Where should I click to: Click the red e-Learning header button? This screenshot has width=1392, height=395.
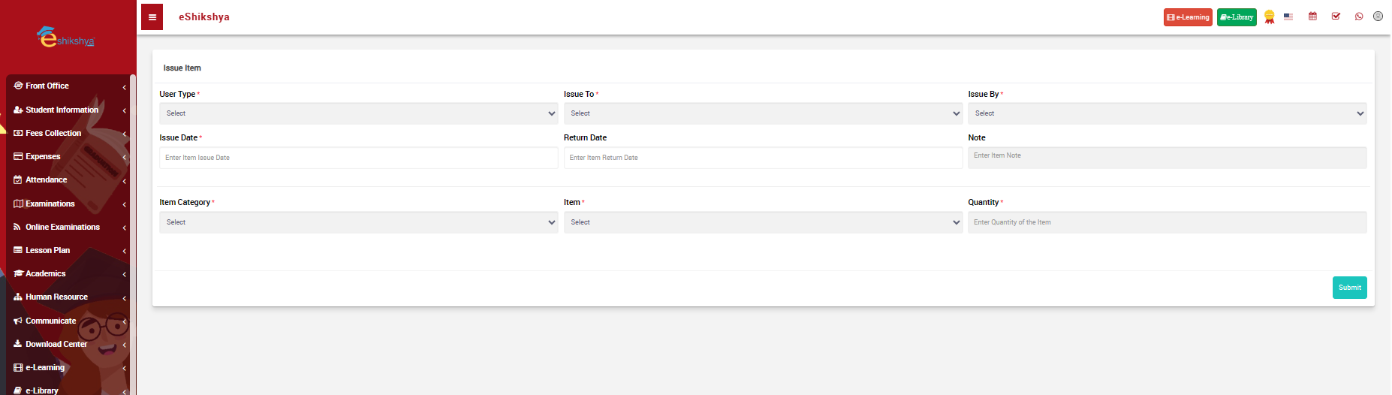[1188, 17]
